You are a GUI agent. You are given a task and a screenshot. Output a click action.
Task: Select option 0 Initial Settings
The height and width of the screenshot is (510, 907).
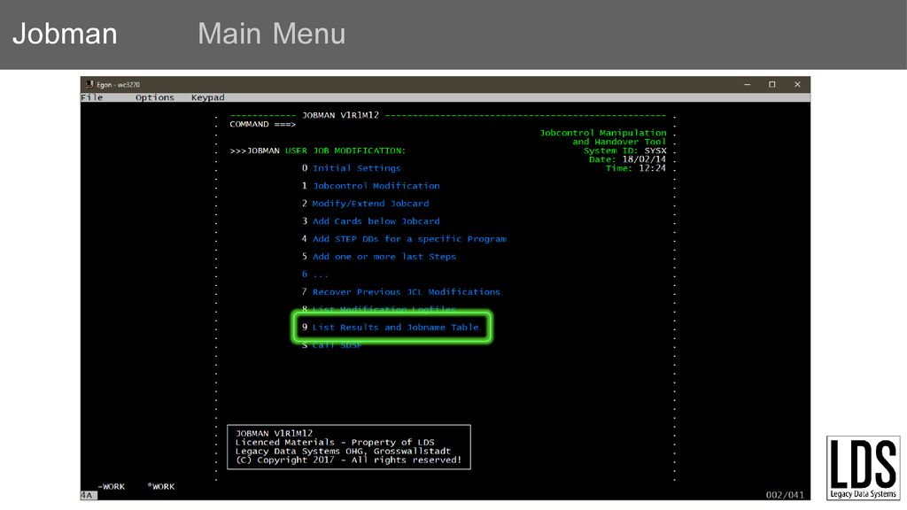351,168
